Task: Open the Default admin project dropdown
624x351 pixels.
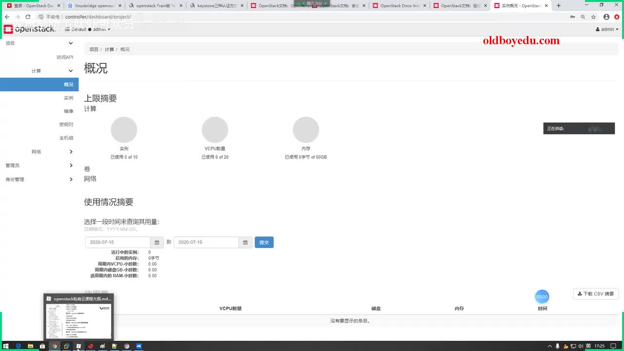Action: (x=88, y=29)
